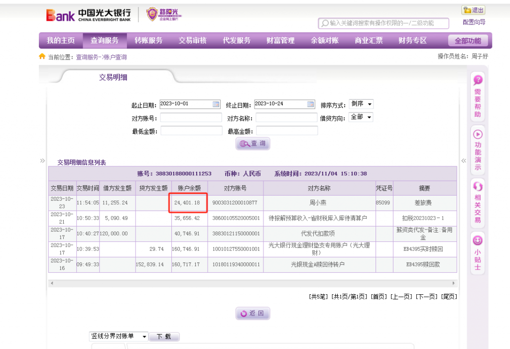Collapse left panel with double-arrow icon
The height and width of the screenshot is (349, 510).
(x=42, y=160)
